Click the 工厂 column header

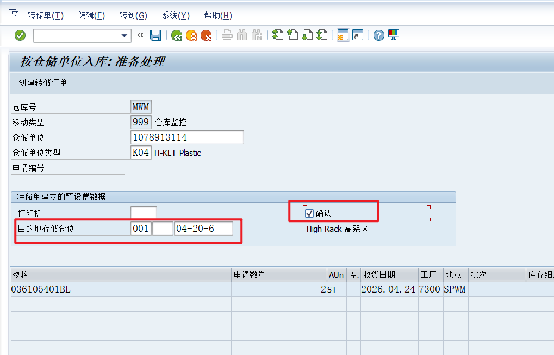point(431,275)
